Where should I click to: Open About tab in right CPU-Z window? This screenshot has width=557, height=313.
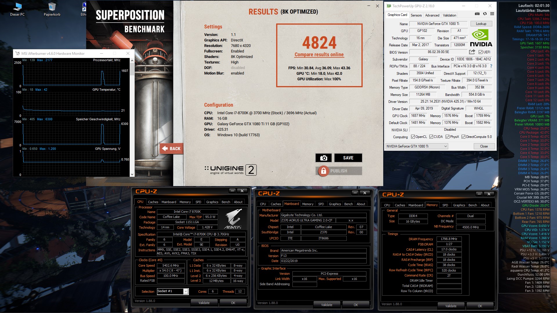pos(485,205)
